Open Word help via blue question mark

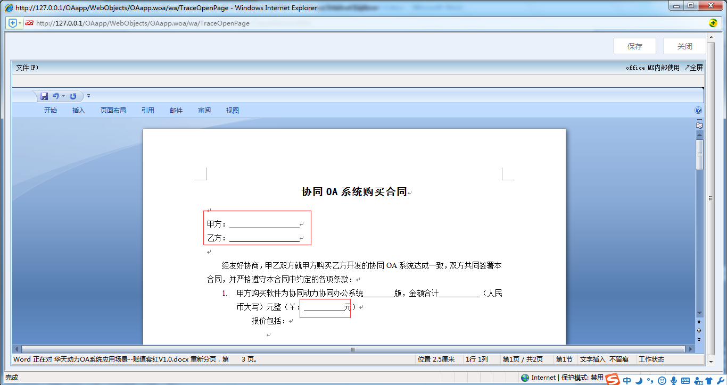(x=698, y=111)
